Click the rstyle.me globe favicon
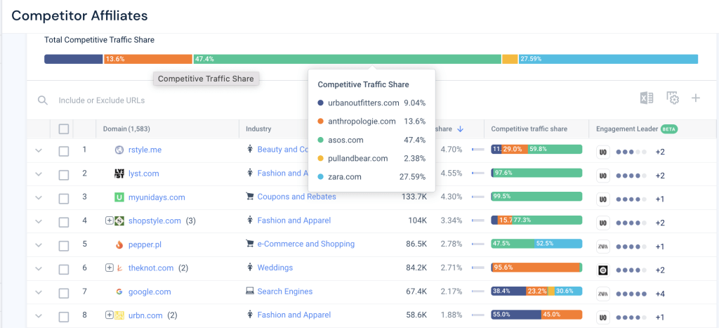Screen dimensions: 719x328 pyautogui.click(x=119, y=150)
